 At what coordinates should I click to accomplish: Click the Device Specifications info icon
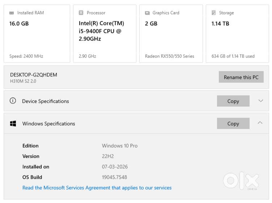13,101
